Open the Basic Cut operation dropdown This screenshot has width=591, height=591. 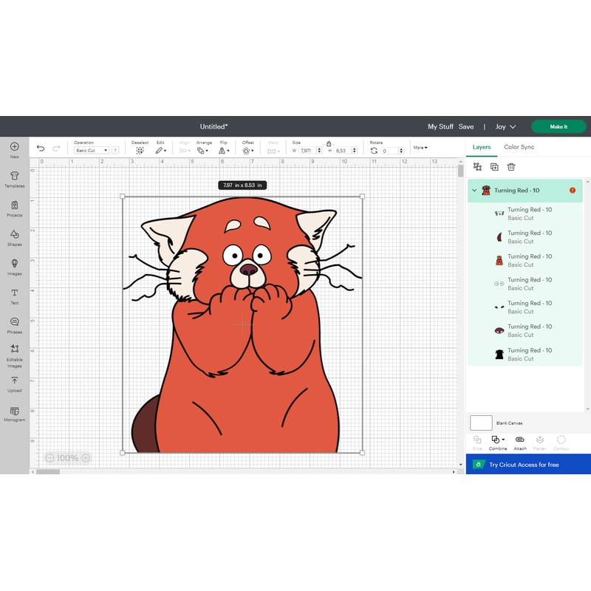point(90,151)
